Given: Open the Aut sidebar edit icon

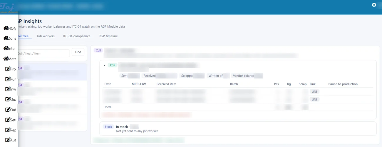Looking at the screenshot, I should pyautogui.click(x=8, y=140).
